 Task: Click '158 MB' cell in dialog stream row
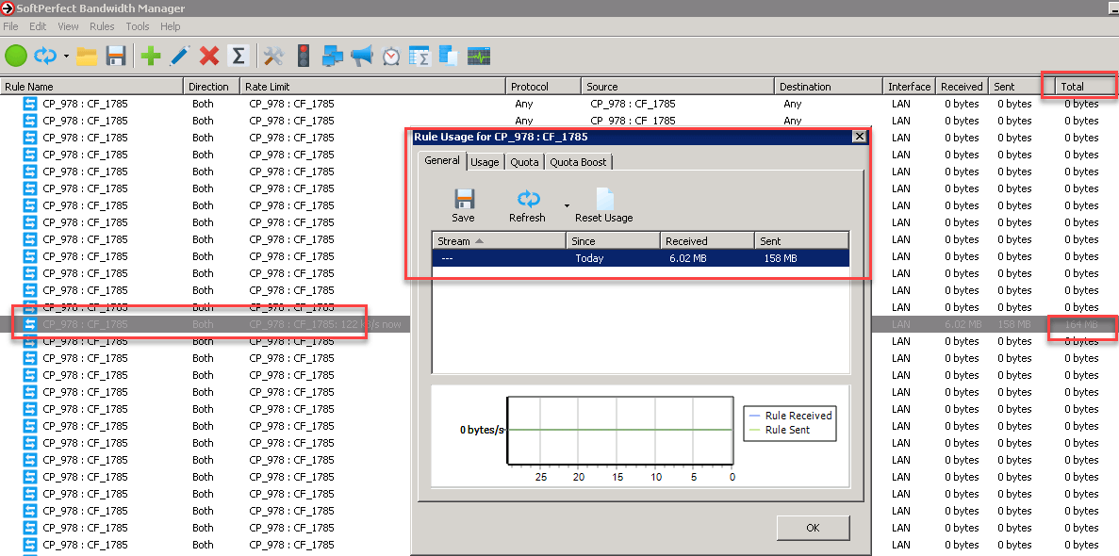pos(780,258)
